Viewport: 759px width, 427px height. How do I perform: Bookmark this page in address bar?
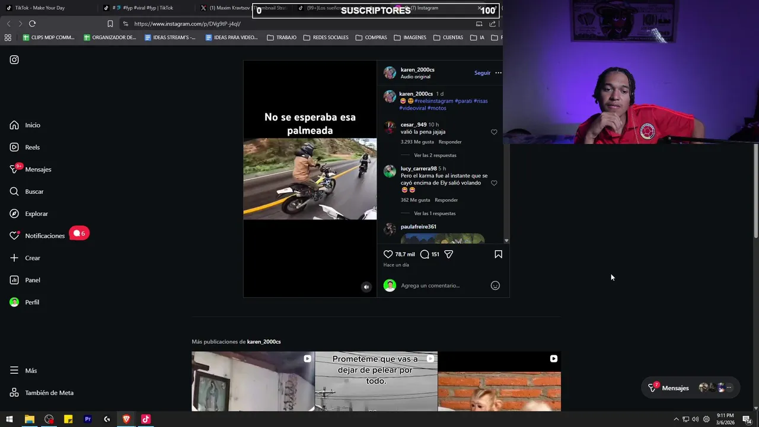[x=110, y=24]
